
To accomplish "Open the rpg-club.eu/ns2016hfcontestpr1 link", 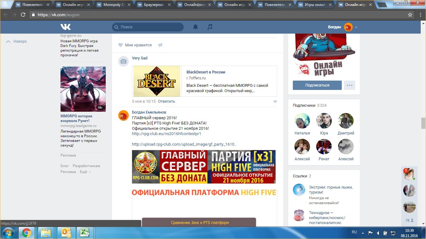I will coord(166,134).
